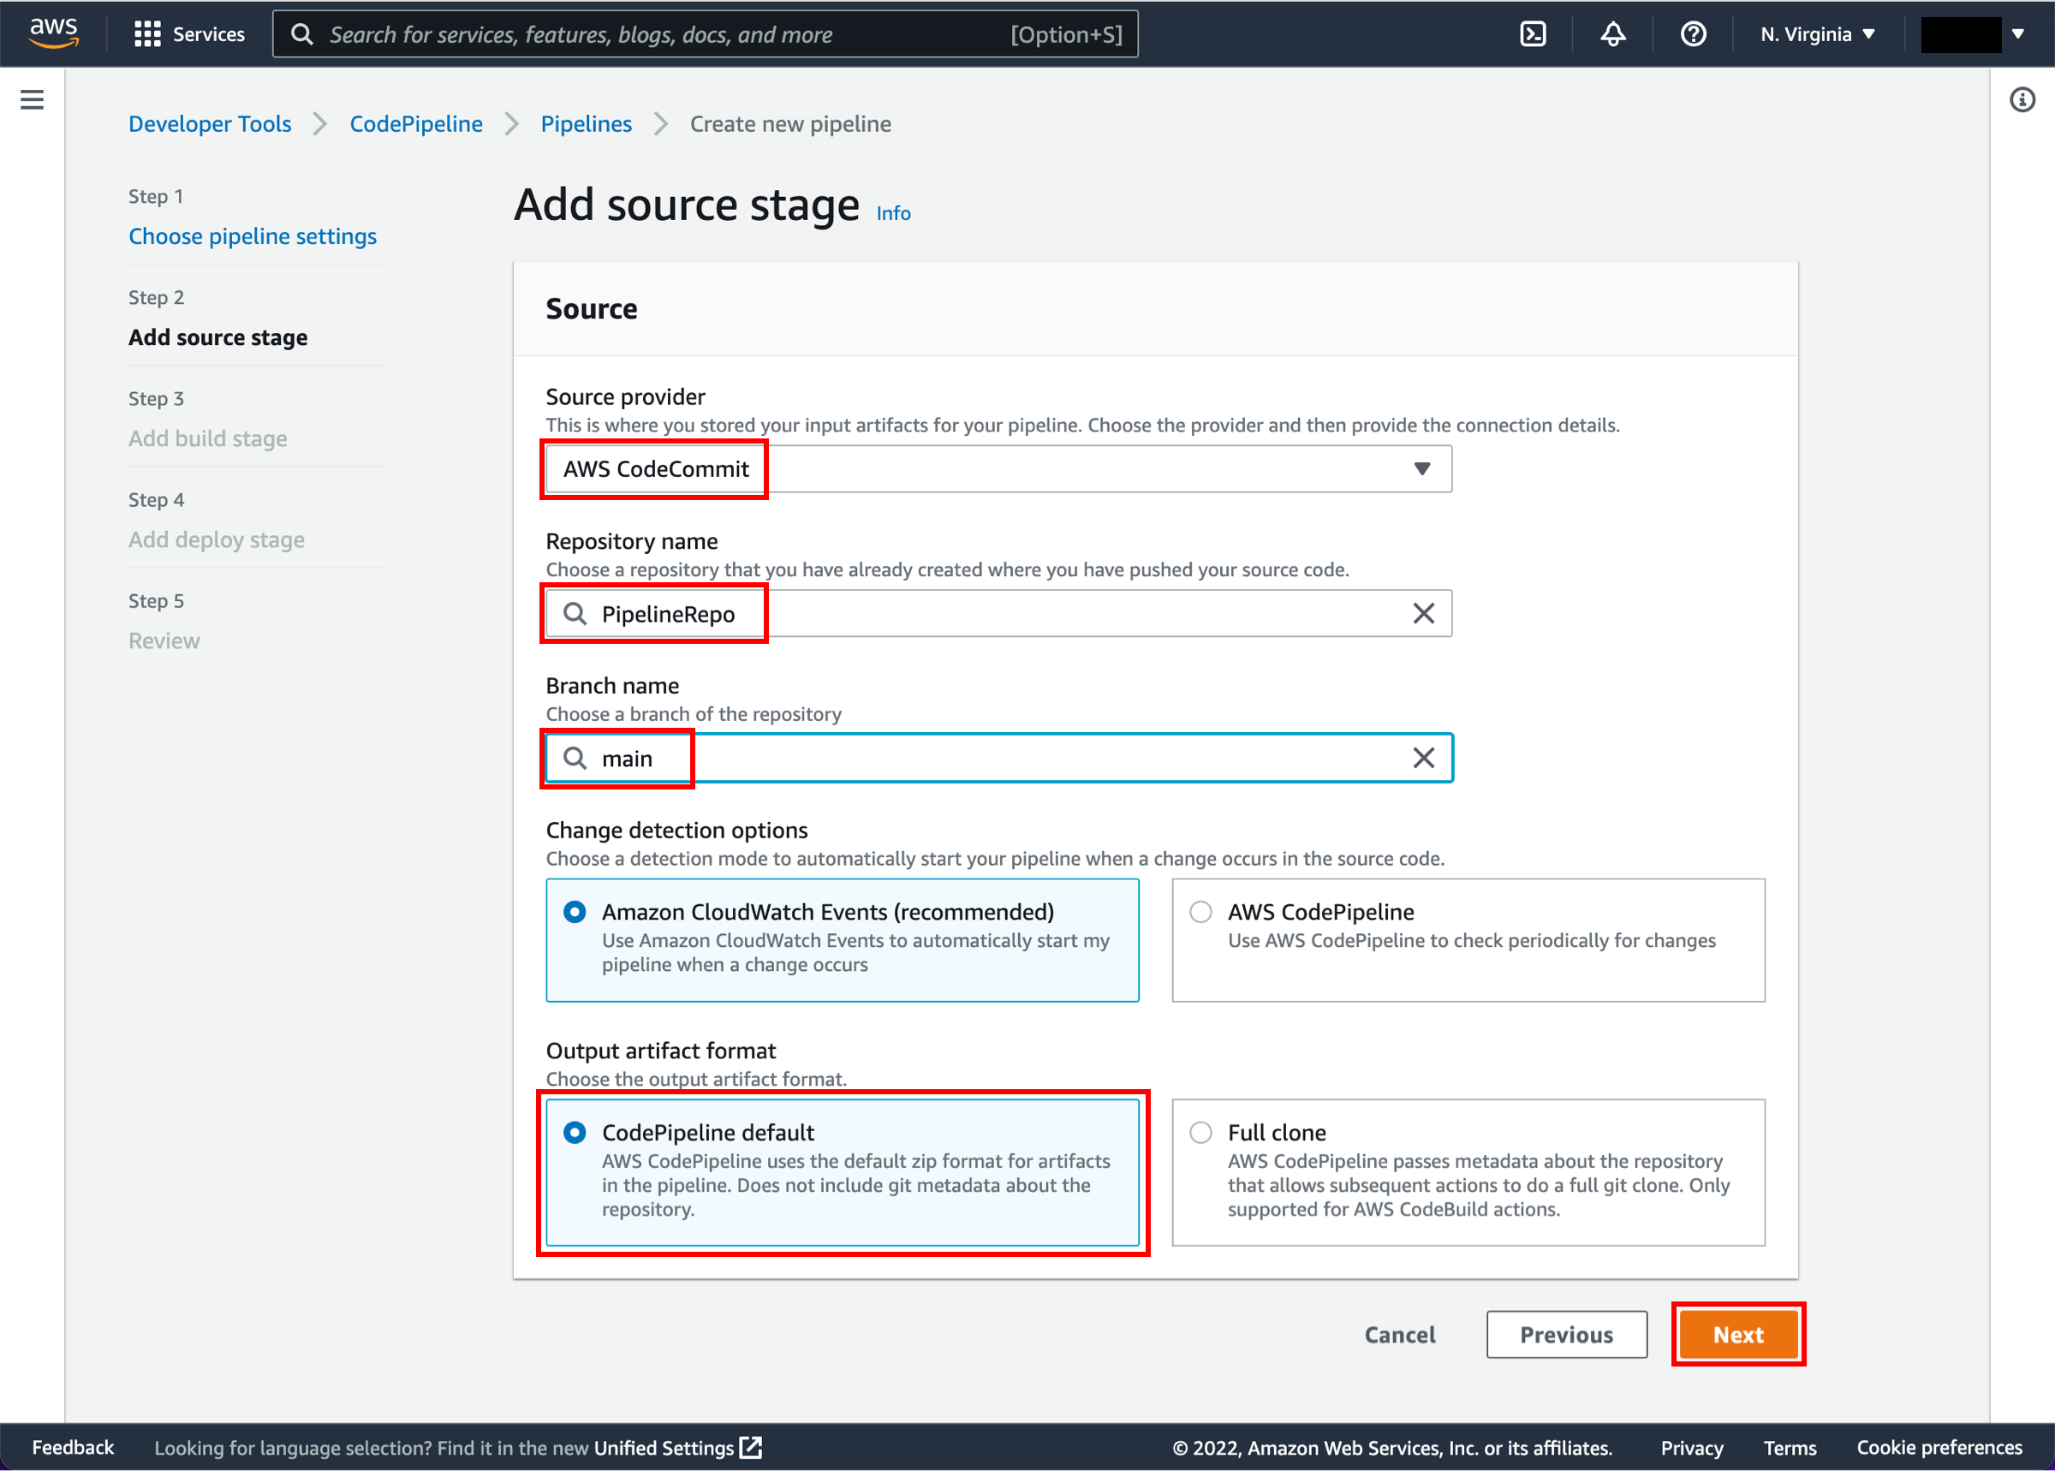Open Unified Settings external link
Screen dimensions: 2055x1471
677,1447
